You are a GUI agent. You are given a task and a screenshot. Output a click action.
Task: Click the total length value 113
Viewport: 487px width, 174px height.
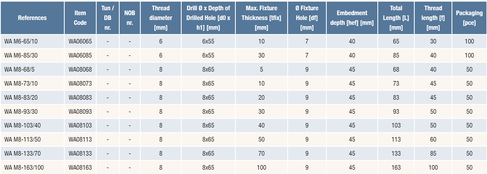(396, 139)
